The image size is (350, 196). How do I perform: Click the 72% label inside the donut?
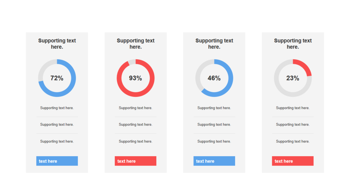coord(57,78)
